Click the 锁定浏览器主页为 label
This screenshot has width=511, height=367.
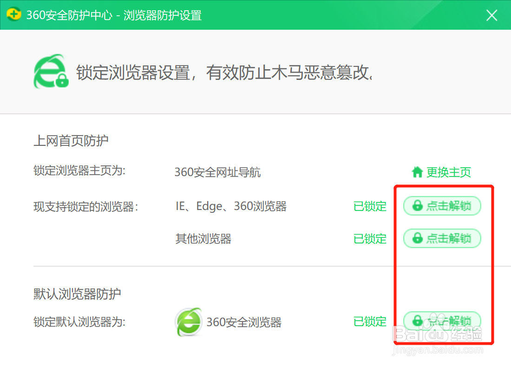click(x=79, y=170)
